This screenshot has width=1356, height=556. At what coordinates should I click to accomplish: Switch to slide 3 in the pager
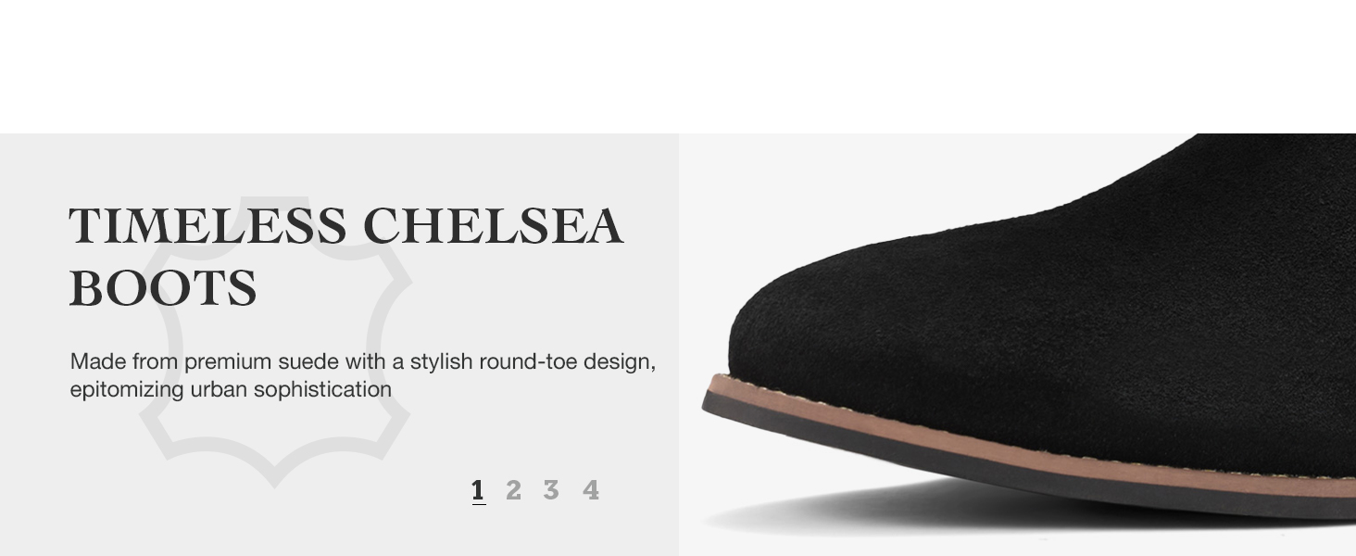(x=551, y=490)
